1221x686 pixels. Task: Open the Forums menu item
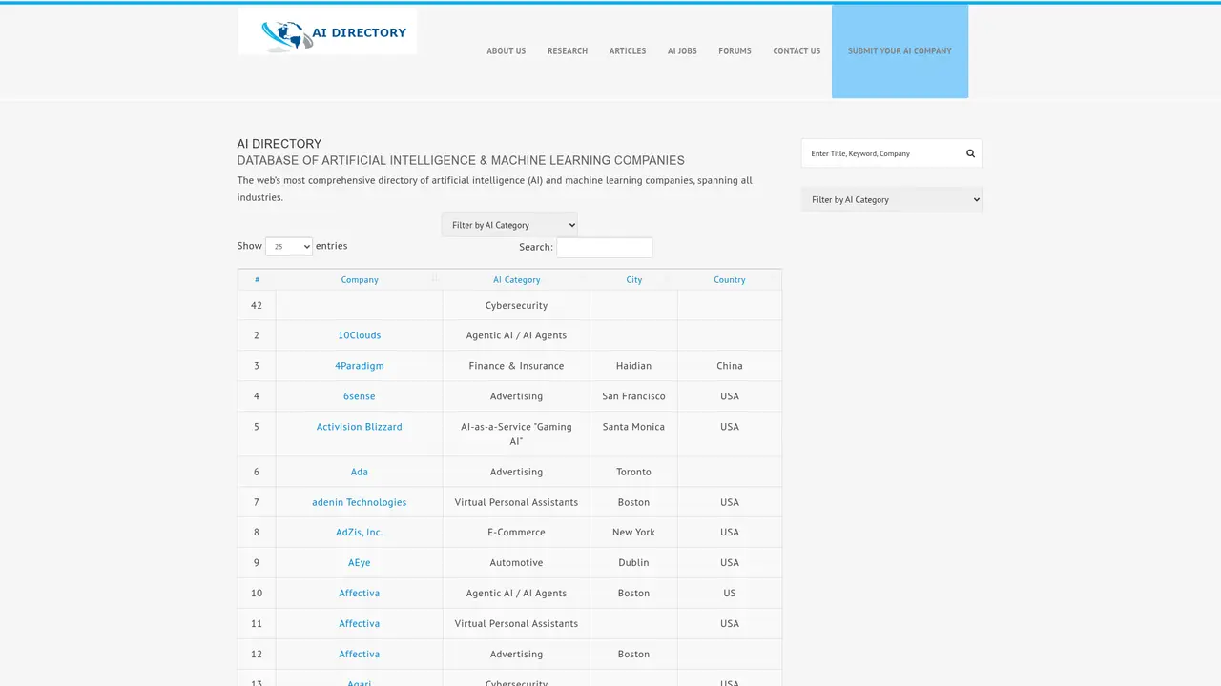pos(735,51)
